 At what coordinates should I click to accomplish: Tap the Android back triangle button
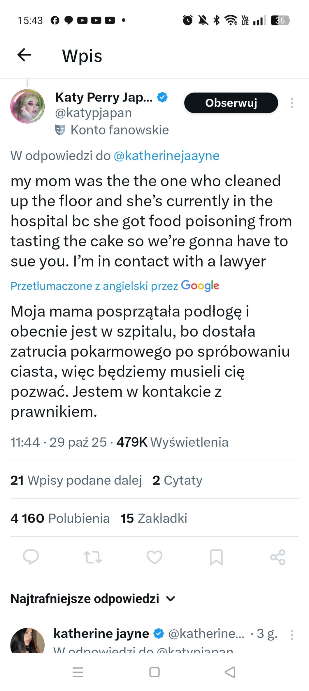click(230, 672)
